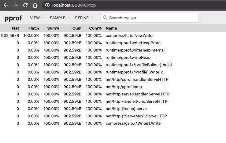
Task: Click the pprof title logo
Action: click(13, 18)
